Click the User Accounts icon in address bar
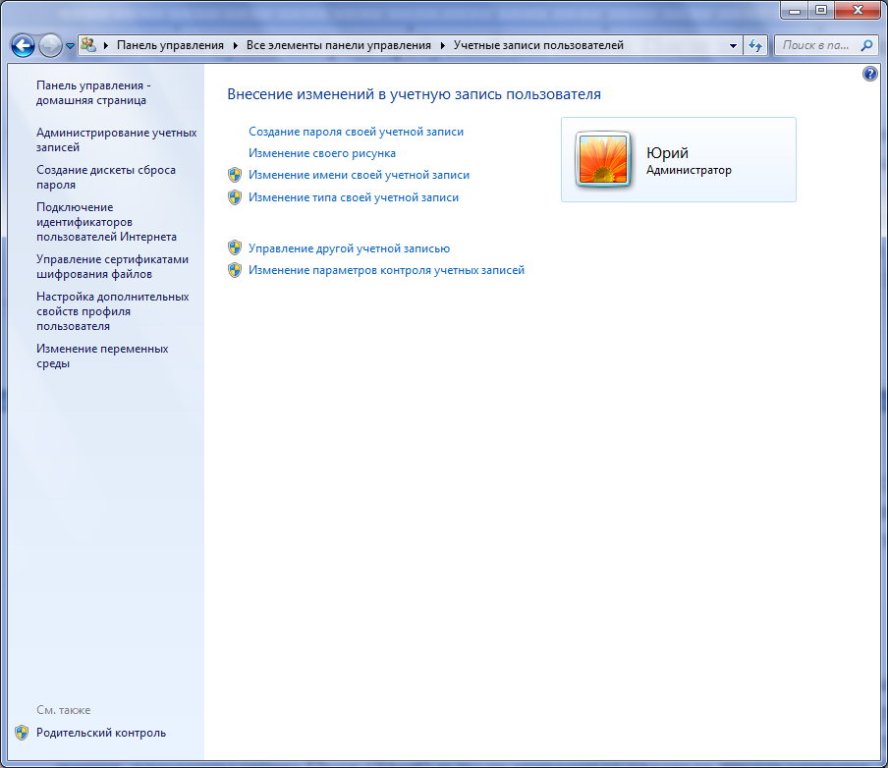The image size is (888, 768). [88, 45]
